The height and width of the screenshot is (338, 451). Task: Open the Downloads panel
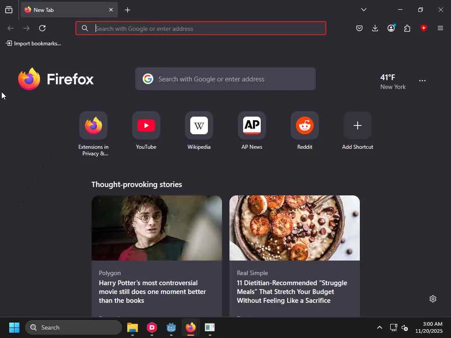tap(375, 28)
